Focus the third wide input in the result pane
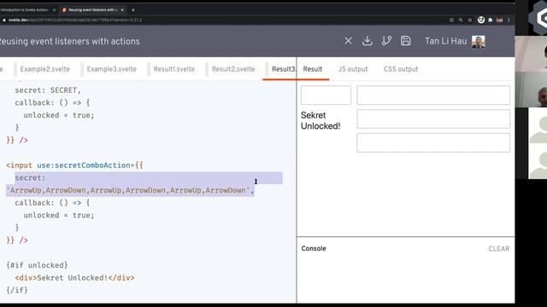This screenshot has width=547, height=307. click(433, 142)
